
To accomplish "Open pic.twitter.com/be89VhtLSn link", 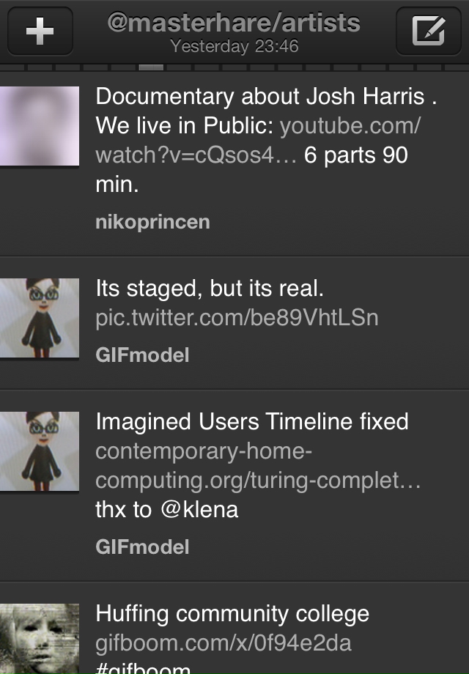I will click(x=237, y=318).
